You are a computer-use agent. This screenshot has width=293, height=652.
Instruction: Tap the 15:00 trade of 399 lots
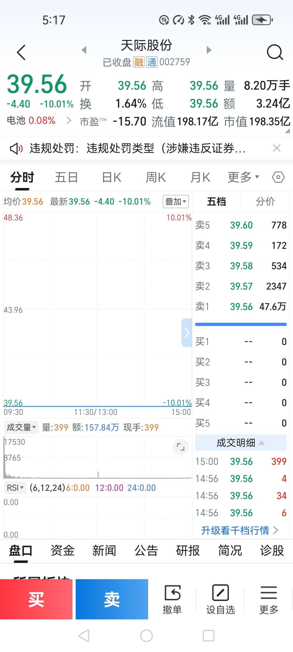tap(241, 461)
